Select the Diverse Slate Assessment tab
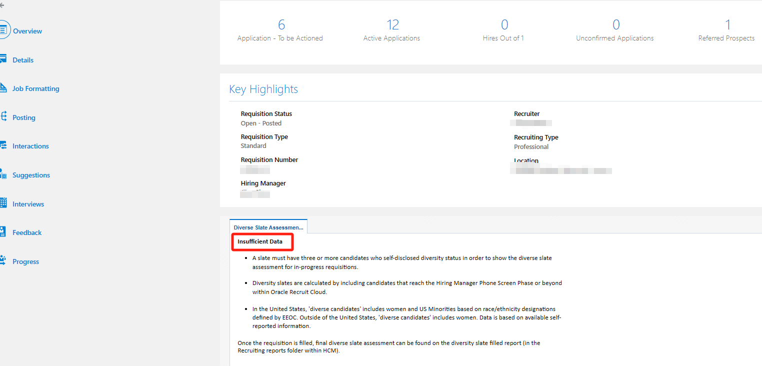 (x=268, y=227)
